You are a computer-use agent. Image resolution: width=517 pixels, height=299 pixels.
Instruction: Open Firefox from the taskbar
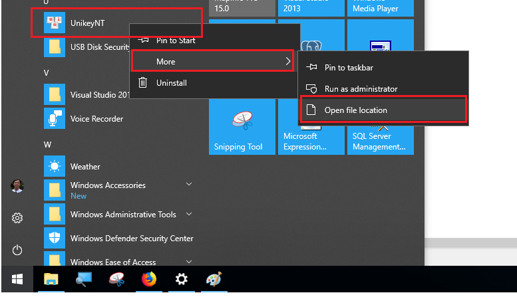click(x=149, y=279)
